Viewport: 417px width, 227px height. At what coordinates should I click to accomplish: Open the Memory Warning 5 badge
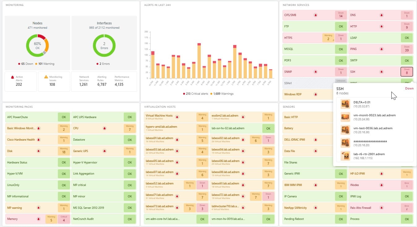click(x=51, y=219)
